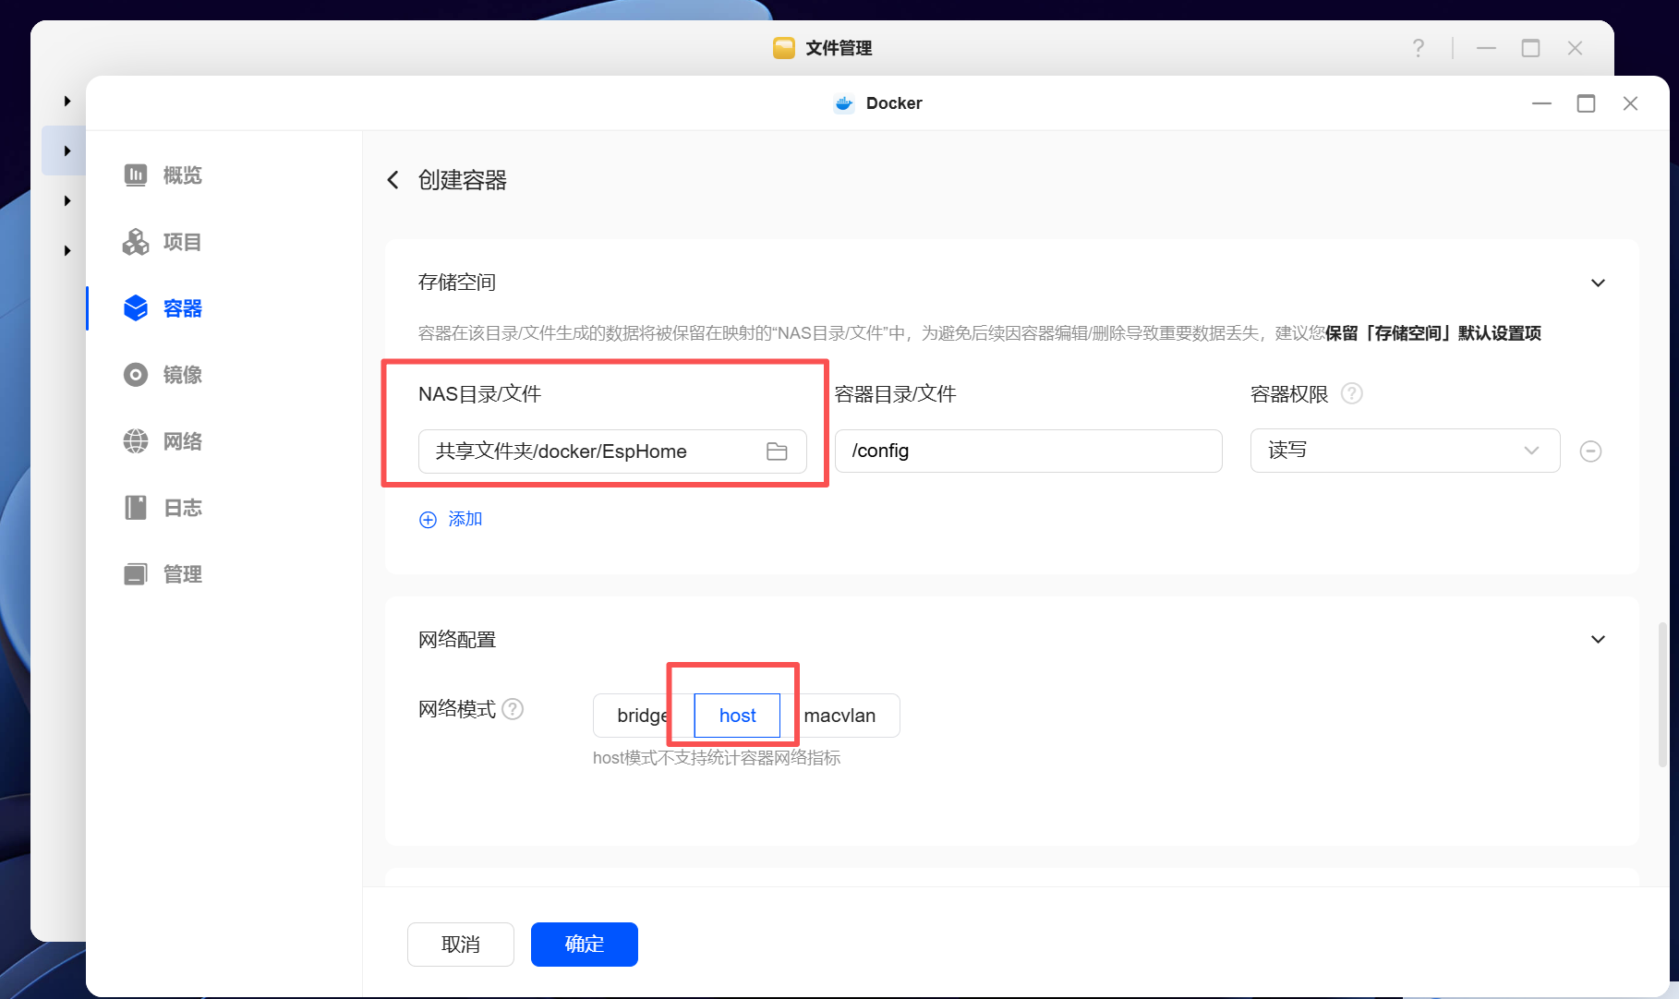Collapse the 网络配置 section
Viewport: 1679px width, 999px height.
point(1598,639)
